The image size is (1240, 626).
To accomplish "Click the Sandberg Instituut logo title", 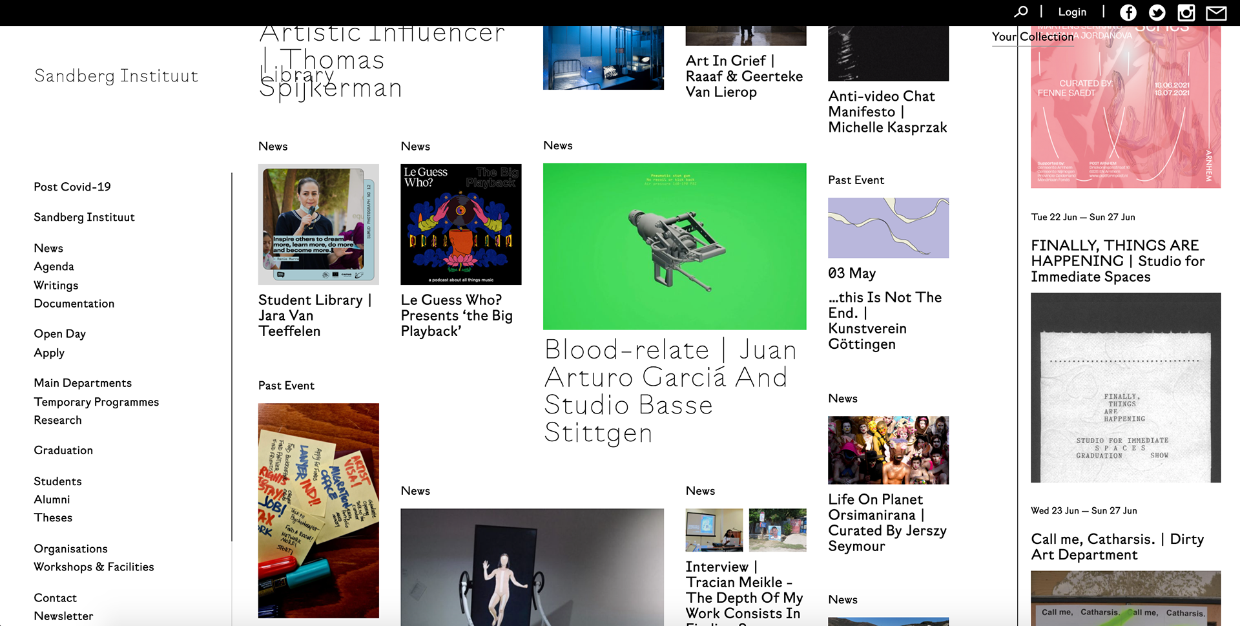I will click(116, 76).
